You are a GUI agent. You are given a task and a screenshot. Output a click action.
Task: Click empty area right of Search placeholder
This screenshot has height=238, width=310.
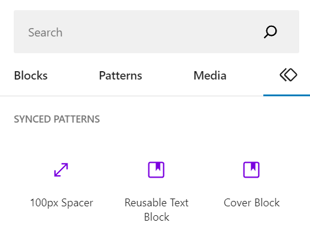160,32
